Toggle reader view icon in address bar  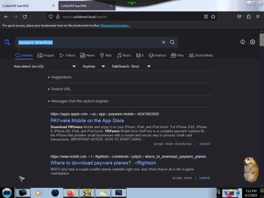[206, 16]
